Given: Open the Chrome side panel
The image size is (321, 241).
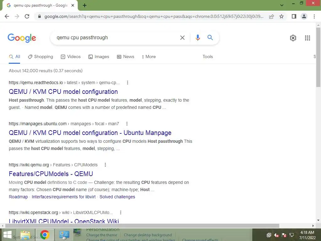Looking at the screenshot, I should pyautogui.click(x=294, y=16).
